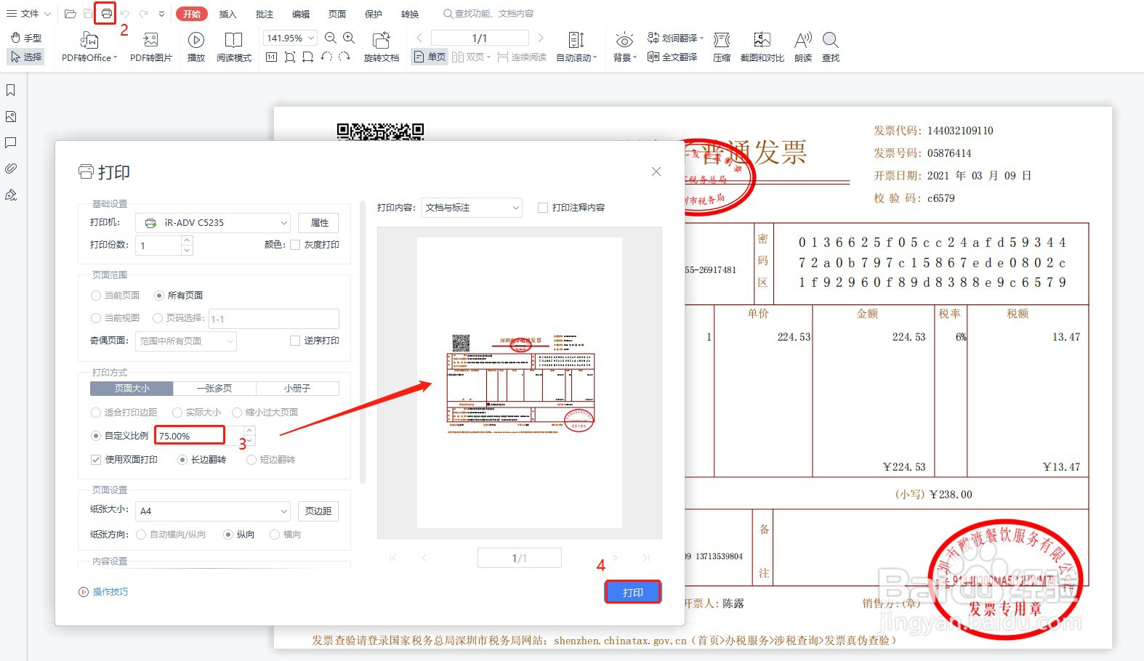Start Read aloud

(x=803, y=46)
